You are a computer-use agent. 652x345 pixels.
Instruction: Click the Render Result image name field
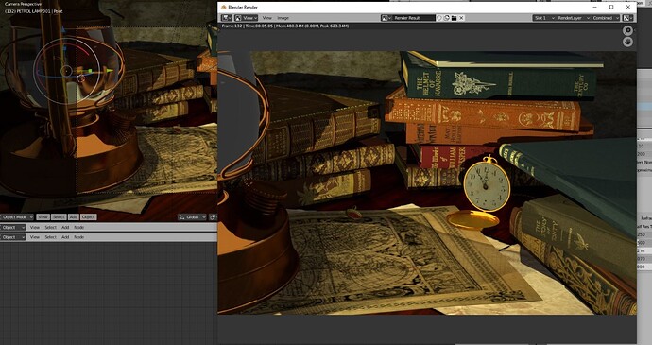[414, 18]
